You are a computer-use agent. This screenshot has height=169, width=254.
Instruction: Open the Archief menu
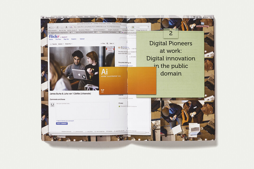[58, 17]
